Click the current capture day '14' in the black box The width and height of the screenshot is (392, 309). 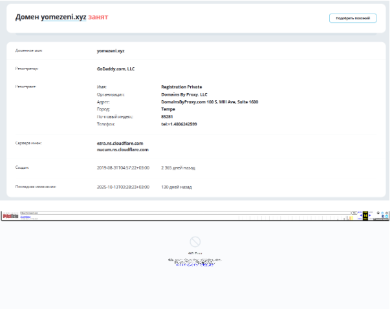(x=365, y=215)
